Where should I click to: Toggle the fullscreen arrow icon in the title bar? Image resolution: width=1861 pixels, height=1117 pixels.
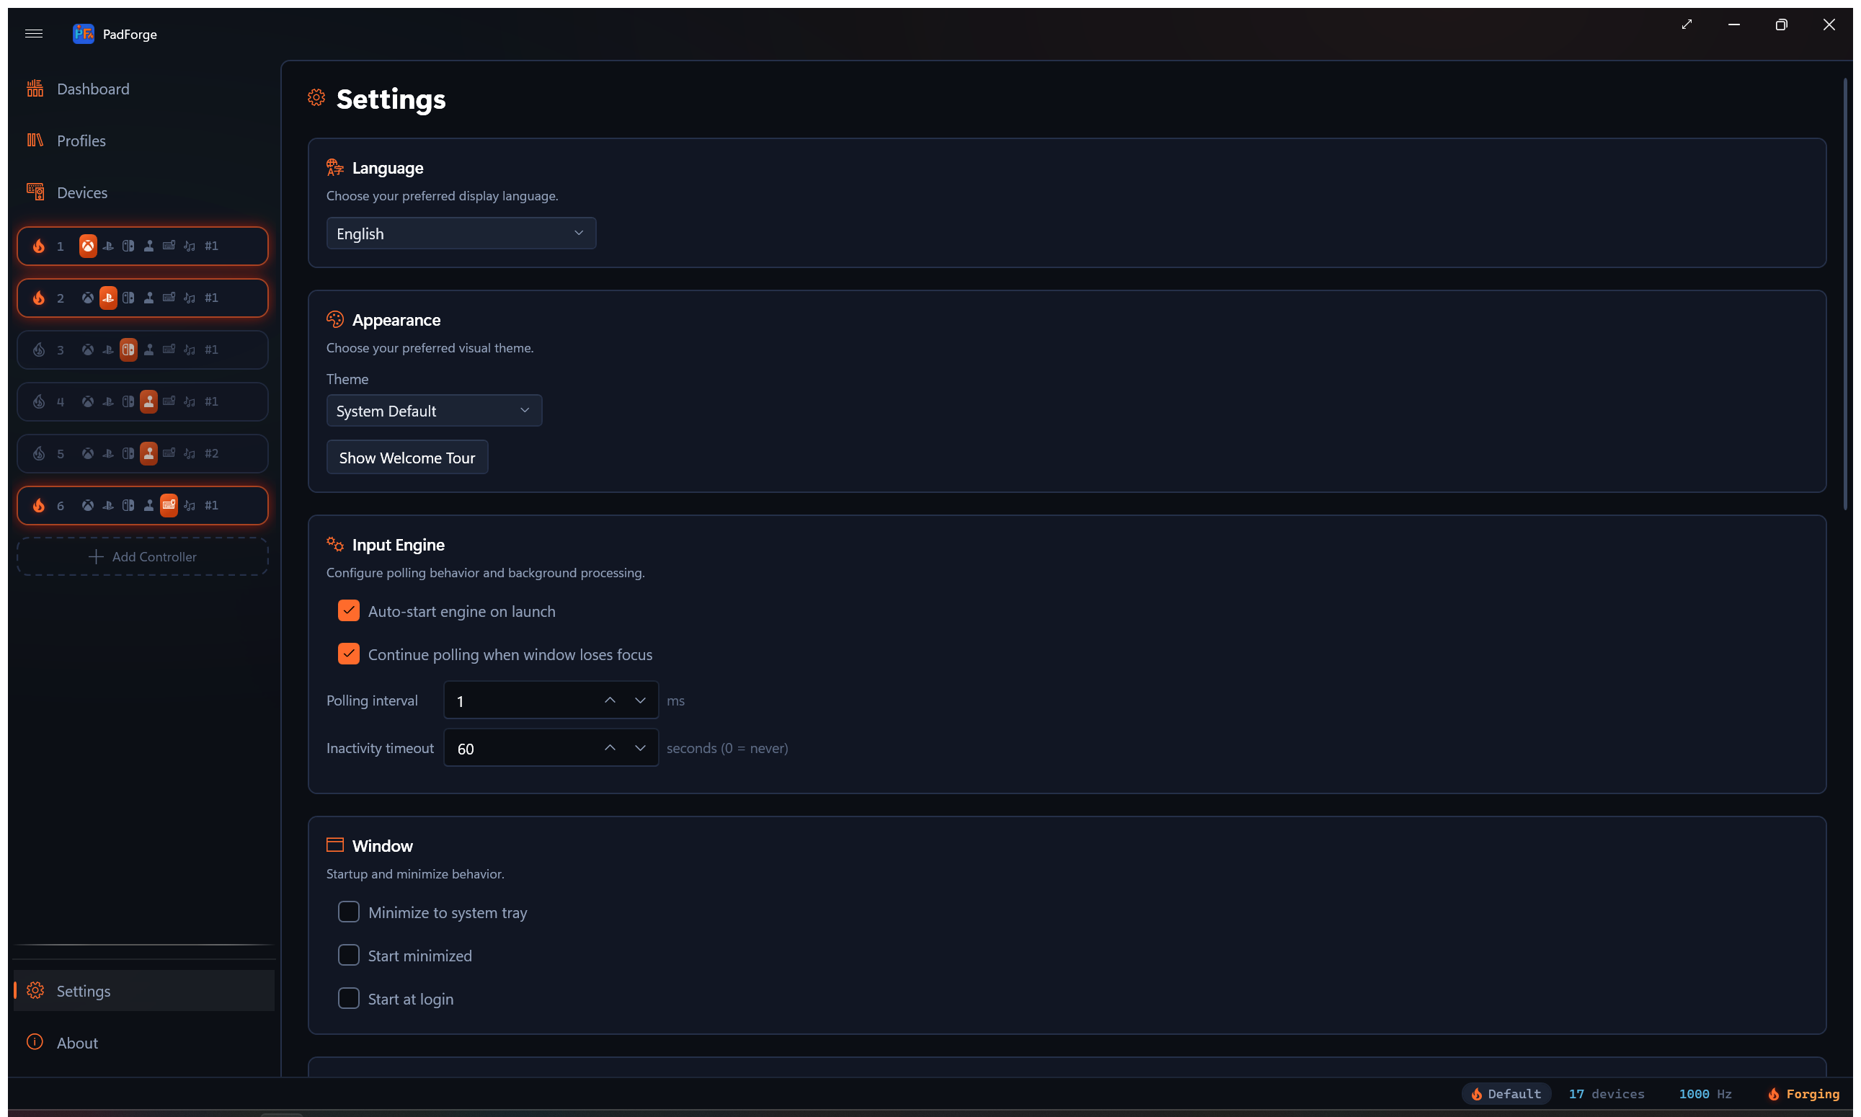[1687, 25]
